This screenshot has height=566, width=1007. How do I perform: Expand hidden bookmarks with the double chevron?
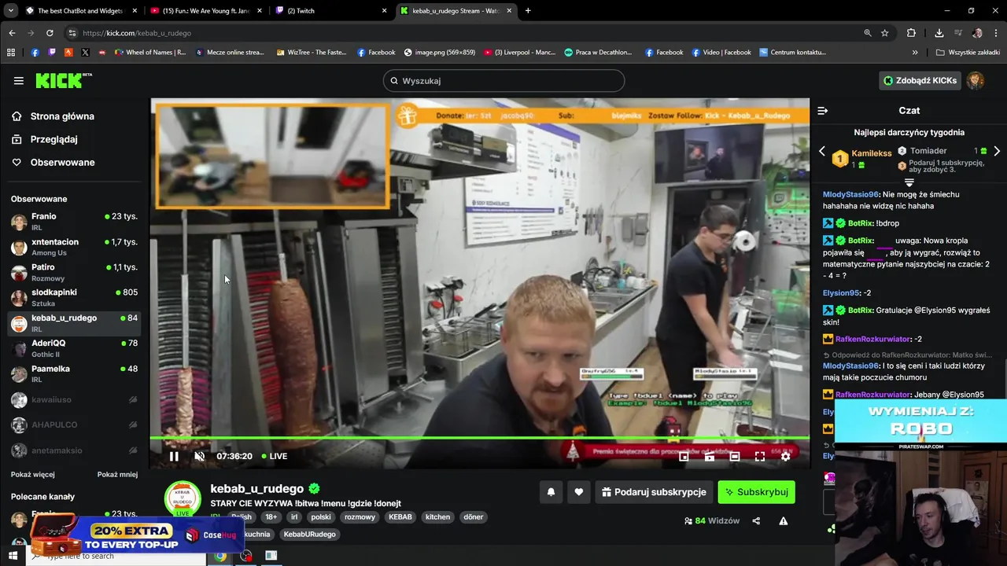pos(915,53)
